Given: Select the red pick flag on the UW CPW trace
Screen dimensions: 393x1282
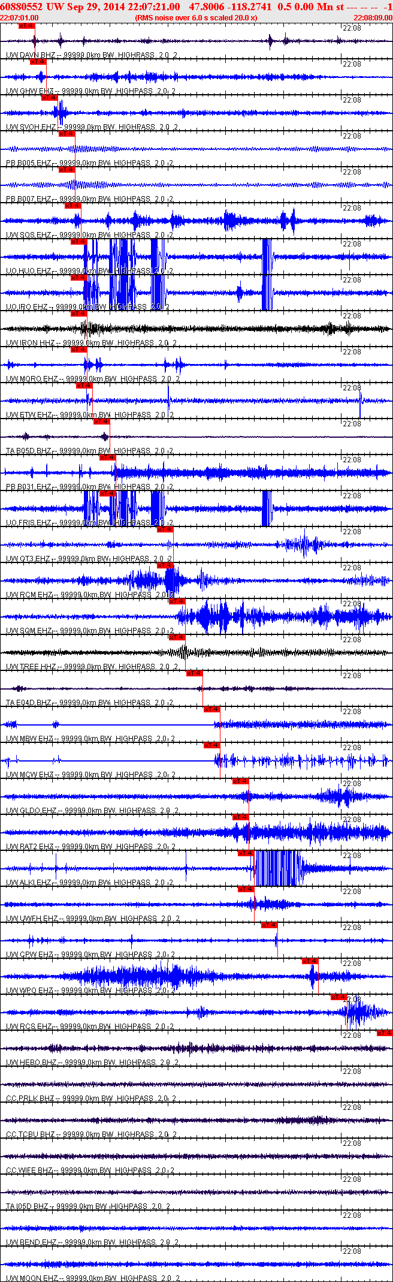Looking at the screenshot, I should [269, 925].
